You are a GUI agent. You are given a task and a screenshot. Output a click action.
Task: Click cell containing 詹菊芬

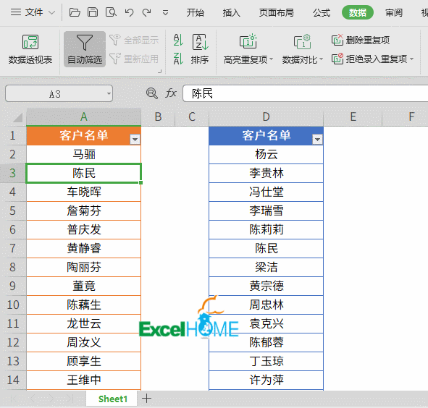tap(84, 211)
